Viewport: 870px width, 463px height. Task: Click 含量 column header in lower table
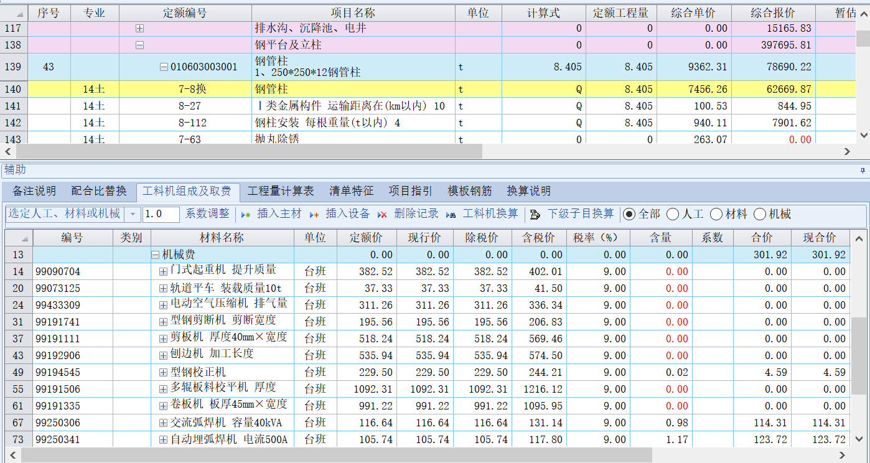(x=660, y=238)
